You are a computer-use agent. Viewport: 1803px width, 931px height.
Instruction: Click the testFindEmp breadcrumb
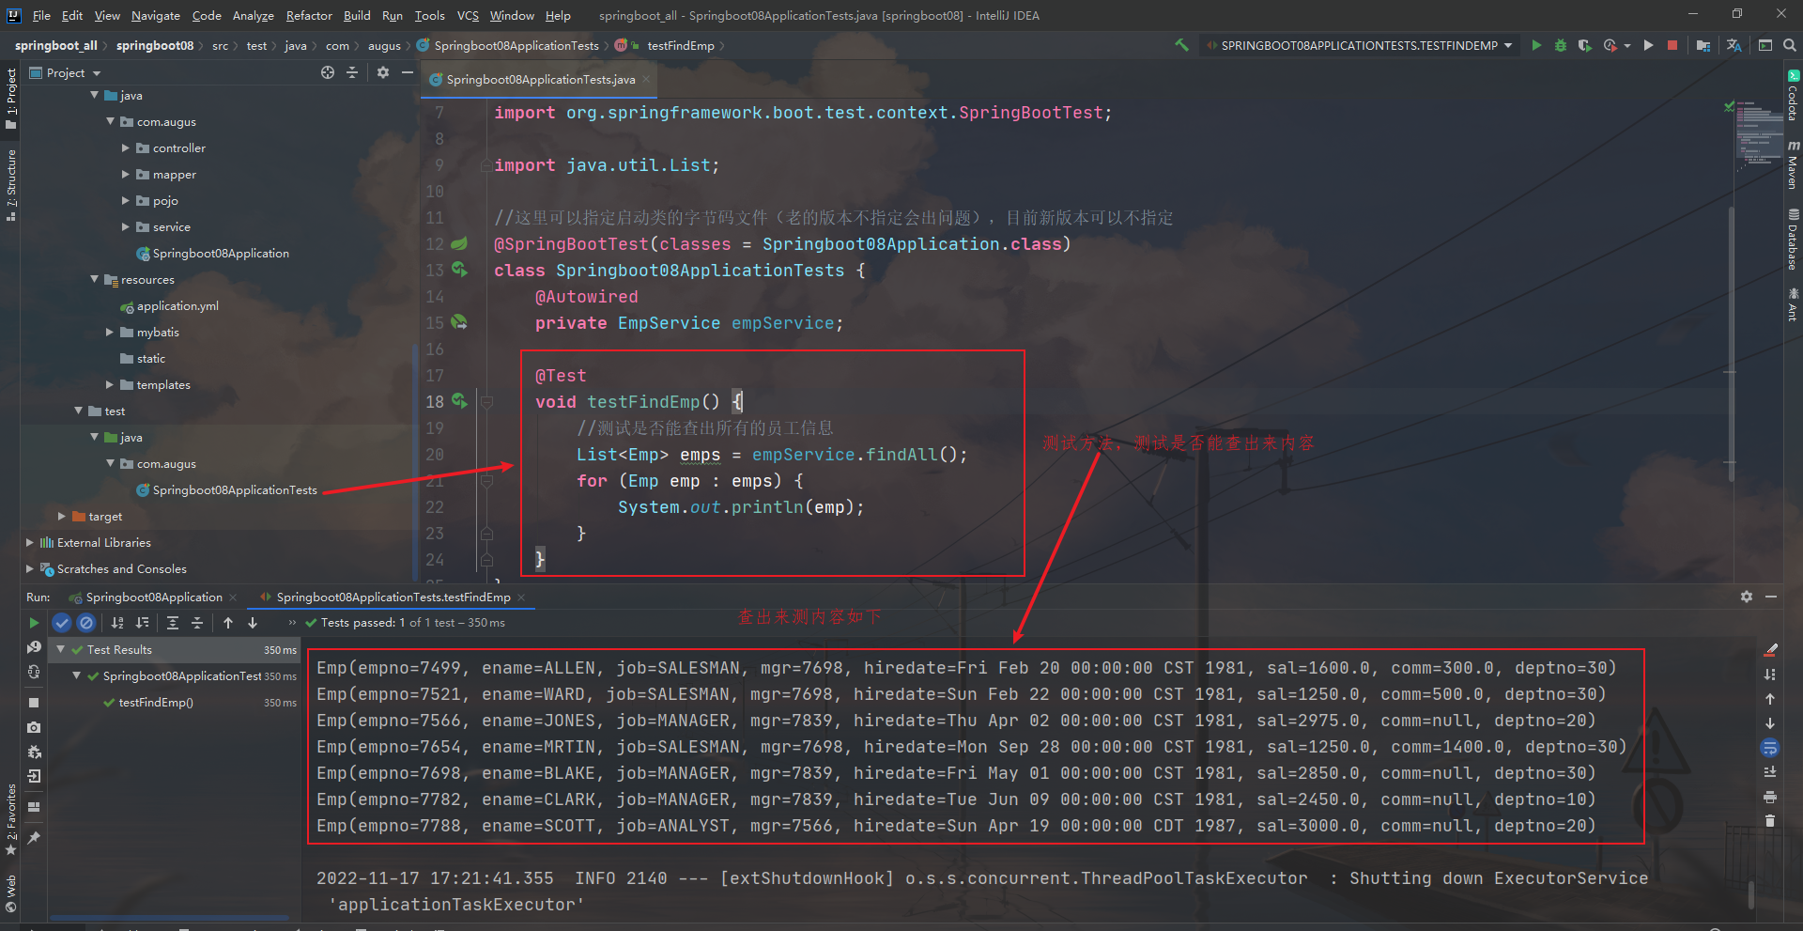[x=681, y=45]
